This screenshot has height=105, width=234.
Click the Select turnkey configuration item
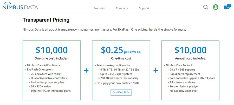(x=114, y=65)
